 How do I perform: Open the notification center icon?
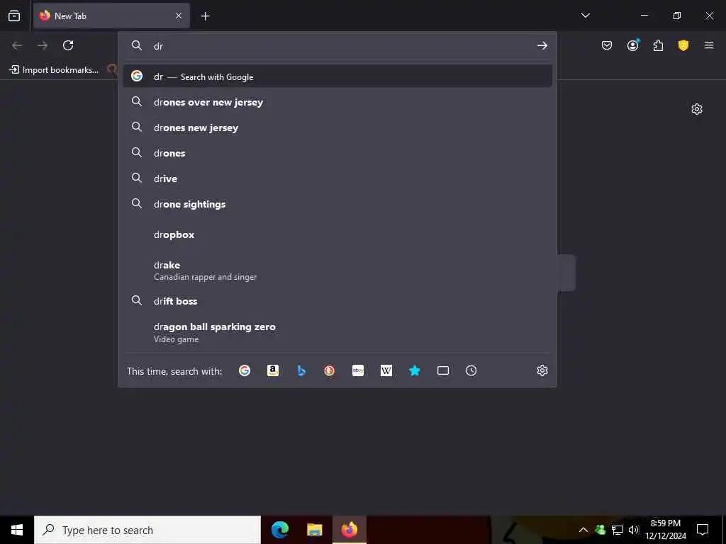(x=703, y=530)
